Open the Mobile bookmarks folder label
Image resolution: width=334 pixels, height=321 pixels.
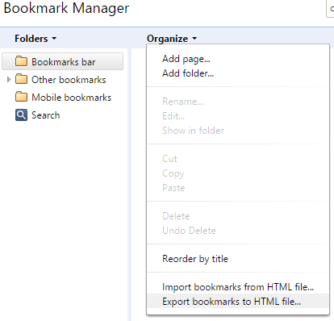(71, 98)
